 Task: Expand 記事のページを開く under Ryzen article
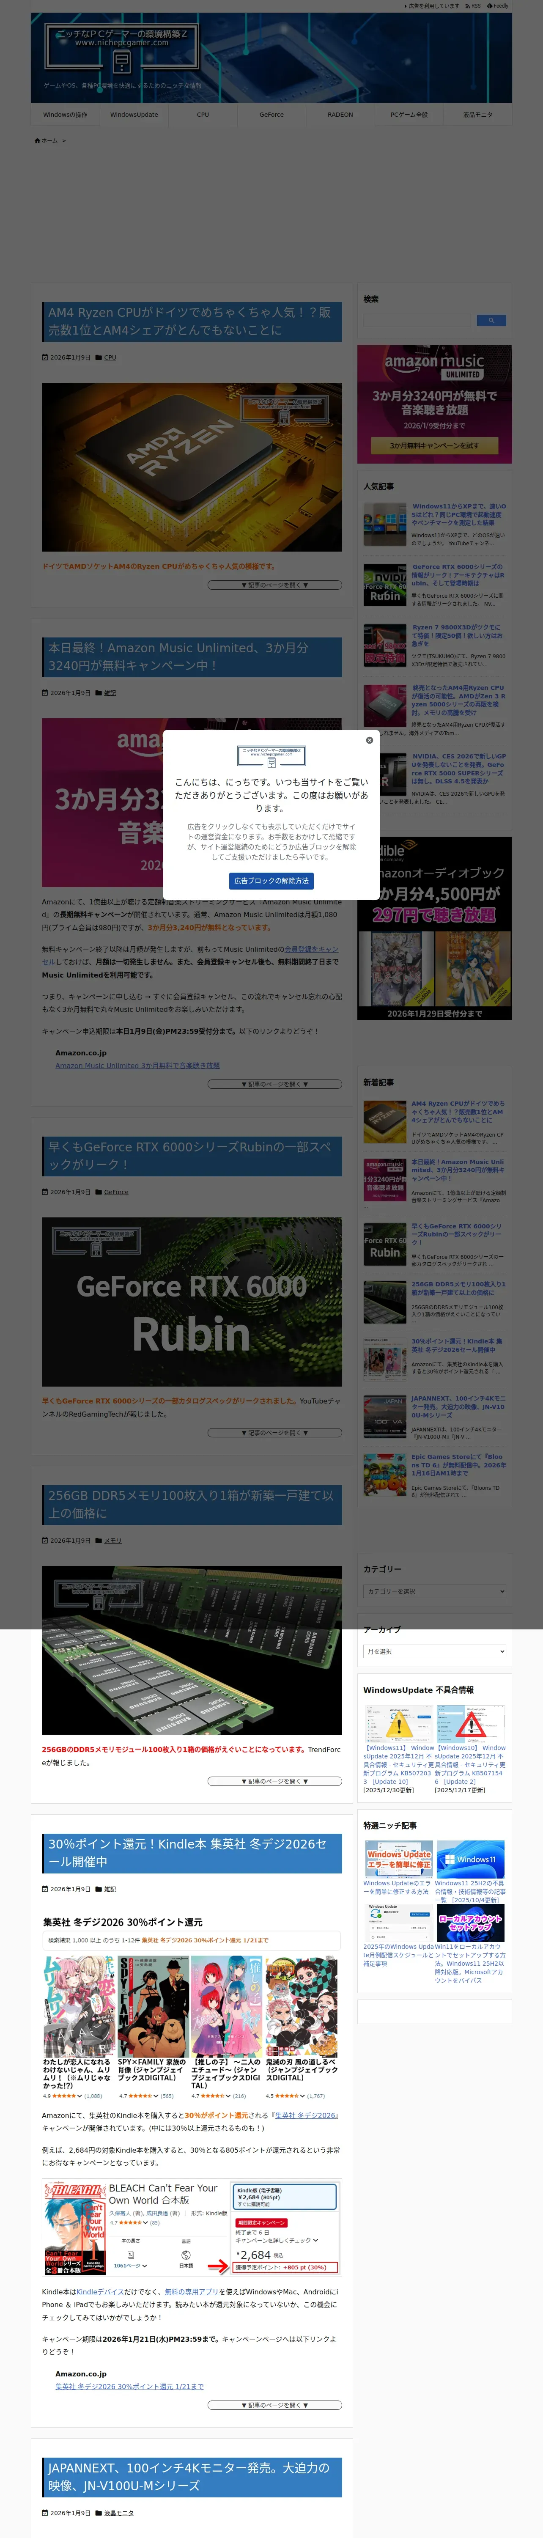click(275, 585)
